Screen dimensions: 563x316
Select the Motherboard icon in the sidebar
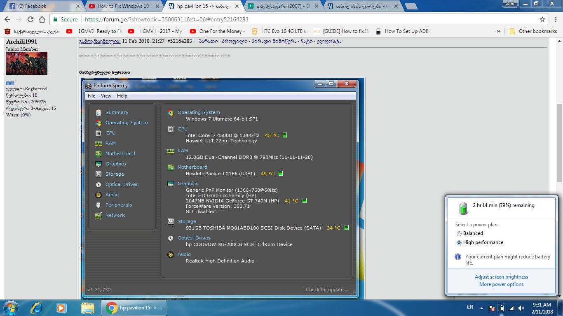[x=98, y=153]
